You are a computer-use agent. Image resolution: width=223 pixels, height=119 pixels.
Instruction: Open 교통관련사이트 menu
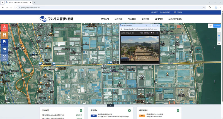[175, 19]
